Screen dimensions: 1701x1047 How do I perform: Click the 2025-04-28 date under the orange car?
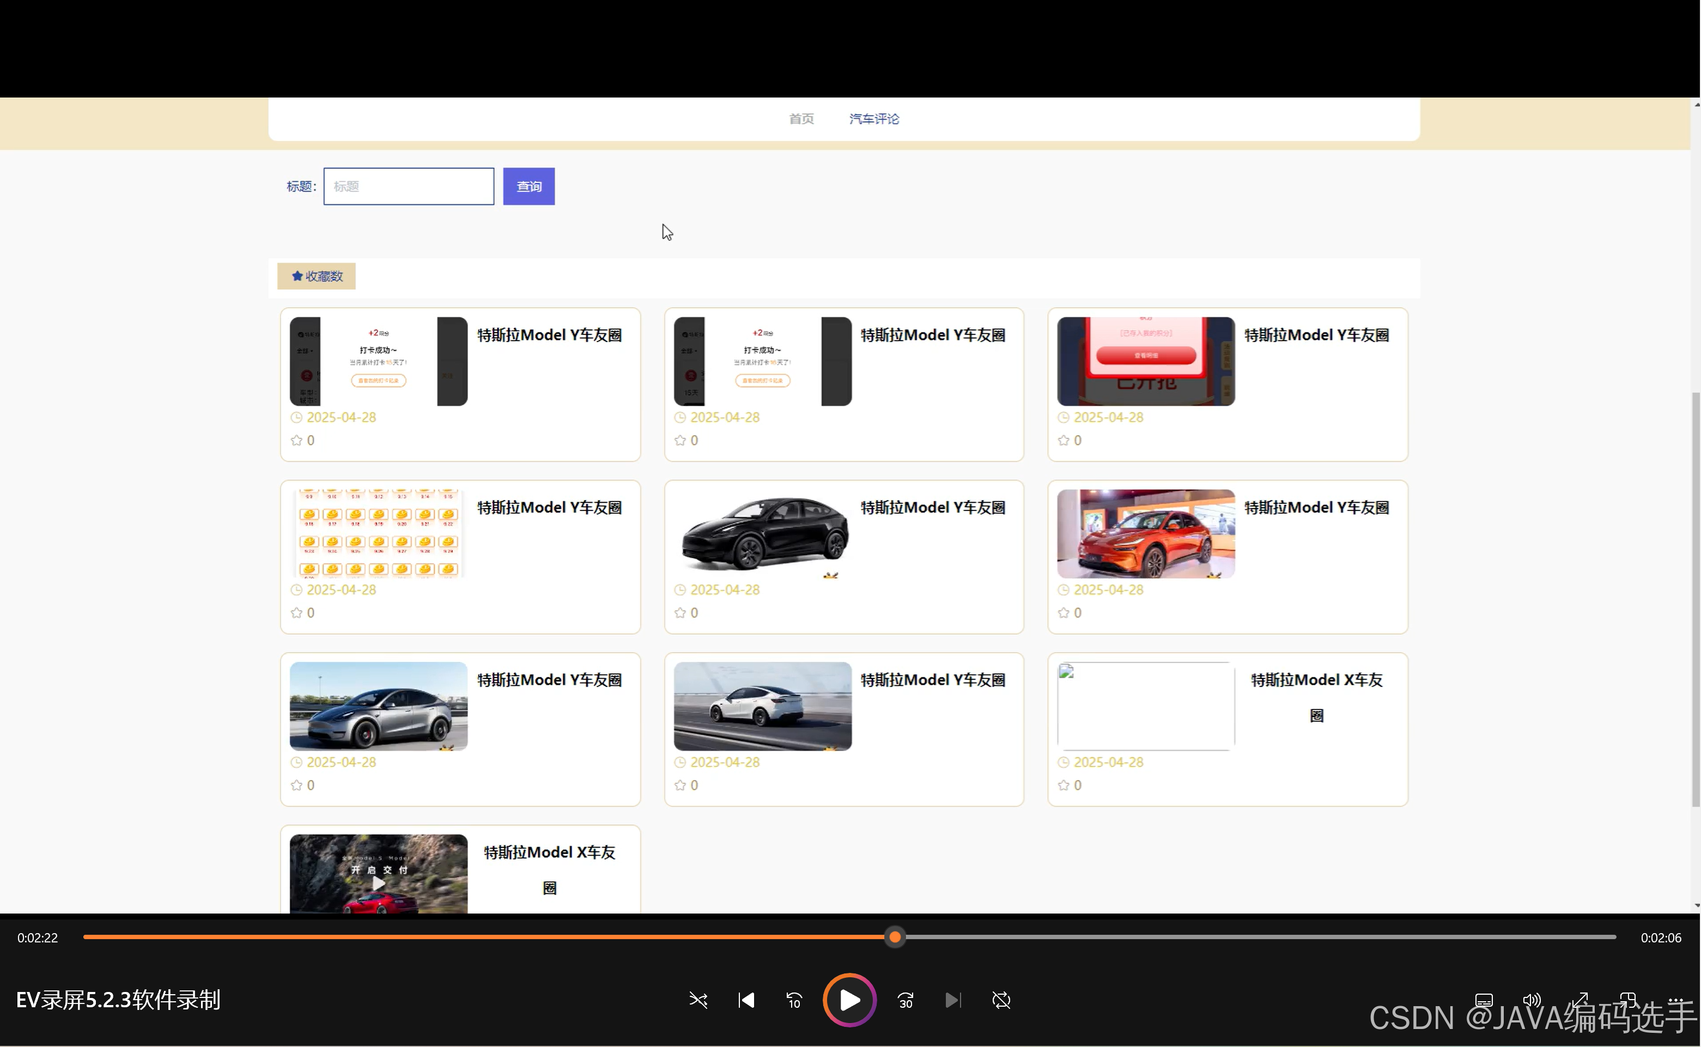(x=1108, y=590)
